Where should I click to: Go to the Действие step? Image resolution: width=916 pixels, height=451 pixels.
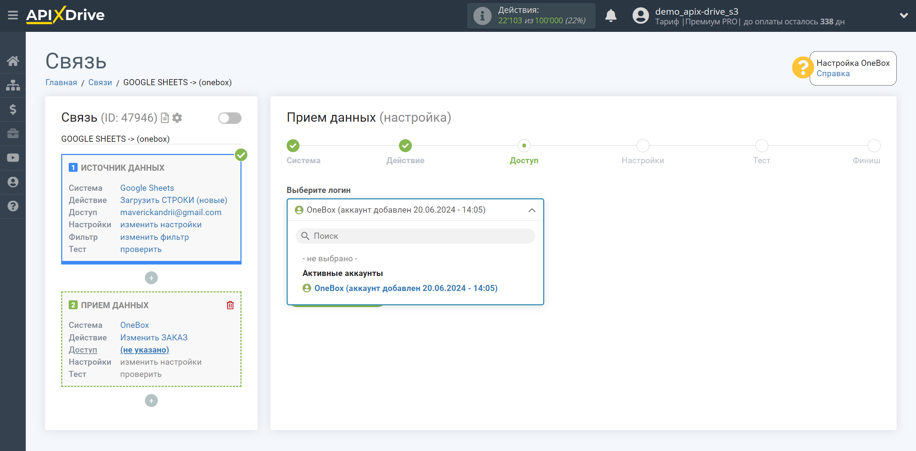pos(405,146)
